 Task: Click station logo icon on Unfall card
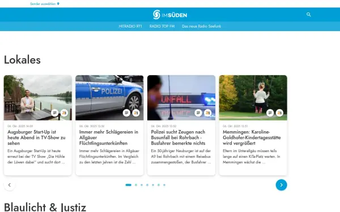point(208,113)
